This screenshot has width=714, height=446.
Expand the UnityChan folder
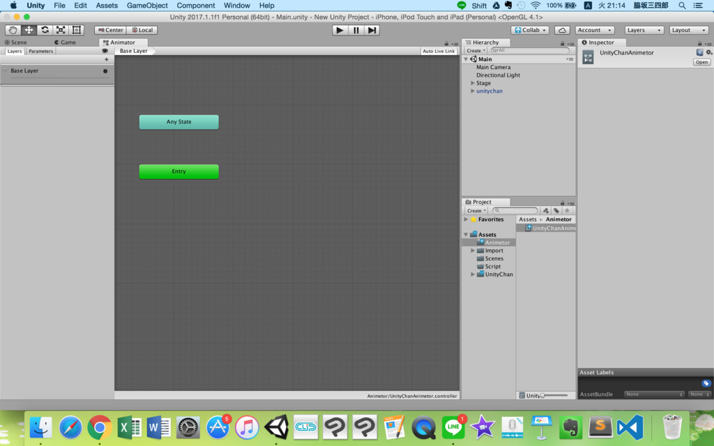pyautogui.click(x=473, y=275)
